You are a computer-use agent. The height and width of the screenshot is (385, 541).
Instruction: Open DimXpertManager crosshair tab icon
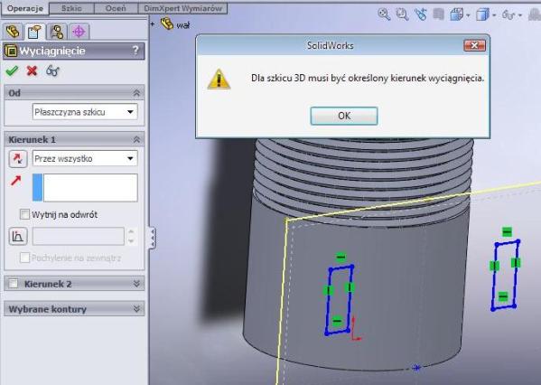tap(79, 32)
